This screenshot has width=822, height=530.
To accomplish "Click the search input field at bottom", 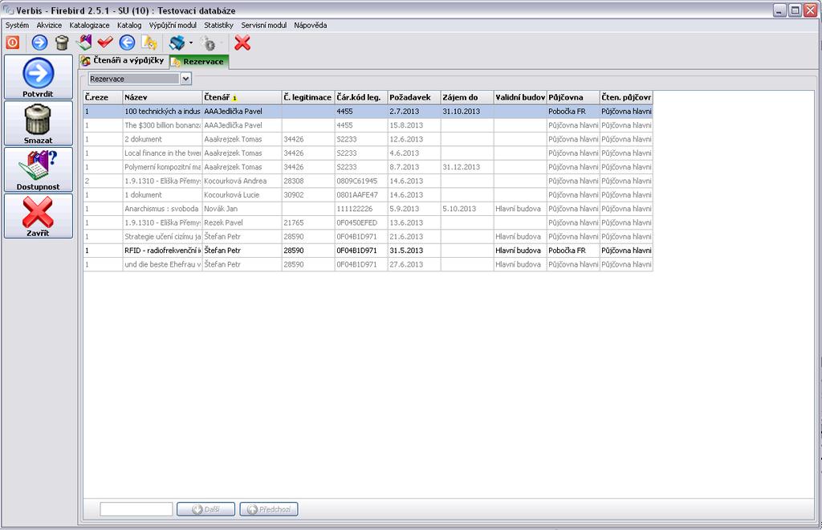I will tap(136, 508).
